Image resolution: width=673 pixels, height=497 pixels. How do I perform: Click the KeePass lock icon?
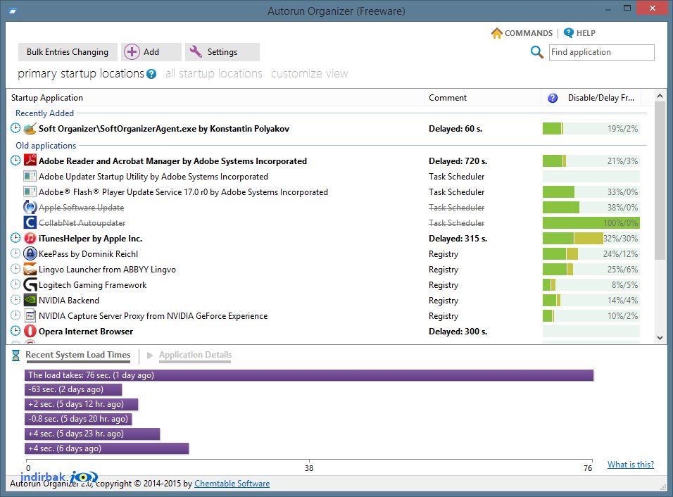(x=30, y=253)
